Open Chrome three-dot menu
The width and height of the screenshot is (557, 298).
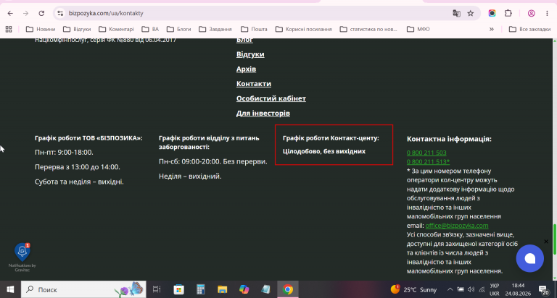[547, 14]
